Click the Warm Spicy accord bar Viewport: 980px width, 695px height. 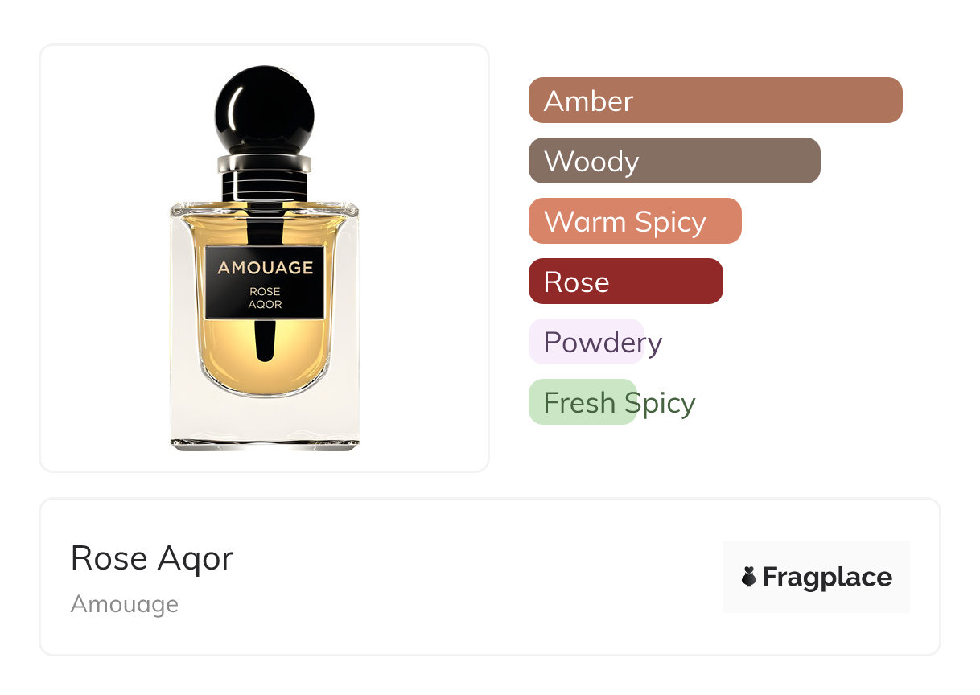(x=635, y=221)
